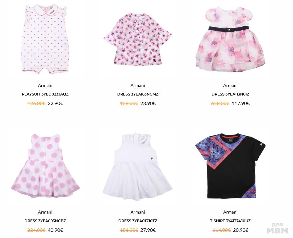Open T-SHIRT 3Y4T174J0UZ product link
This screenshot has width=293, height=238.
tap(230, 221)
